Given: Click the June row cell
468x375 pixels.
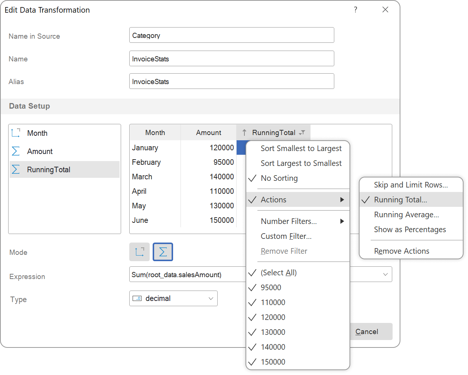Looking at the screenshot, I should coord(155,220).
